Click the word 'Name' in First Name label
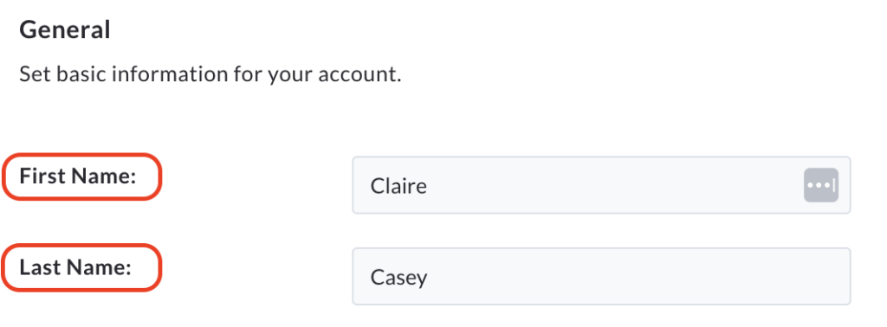887x327 pixels. [105, 176]
